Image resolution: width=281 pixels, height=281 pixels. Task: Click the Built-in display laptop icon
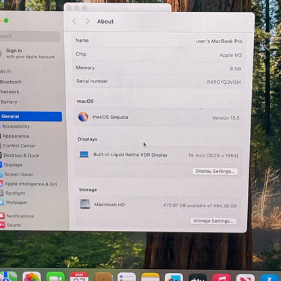(x=84, y=155)
